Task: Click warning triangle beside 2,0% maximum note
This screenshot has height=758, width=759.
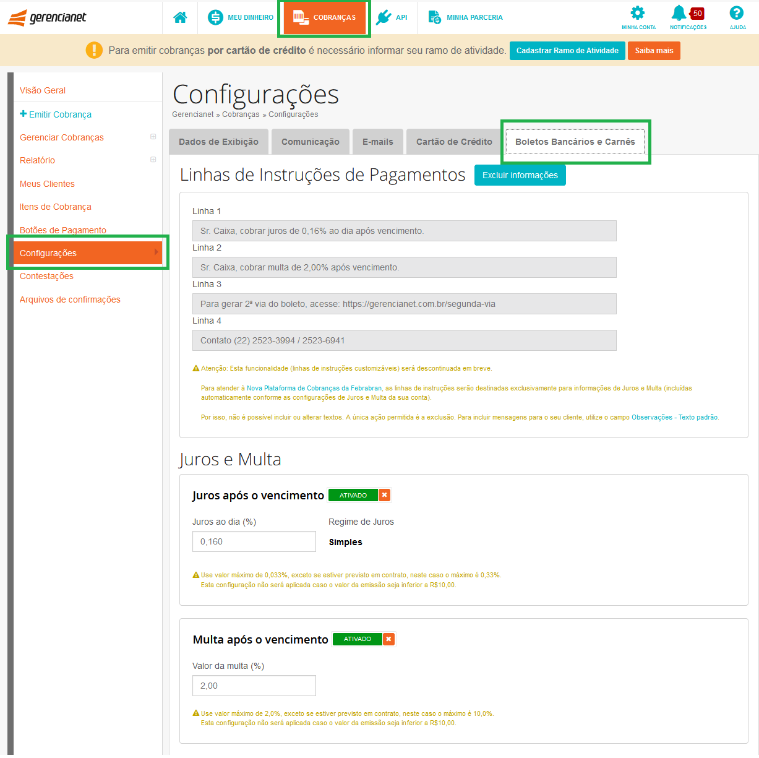Action: [x=196, y=713]
